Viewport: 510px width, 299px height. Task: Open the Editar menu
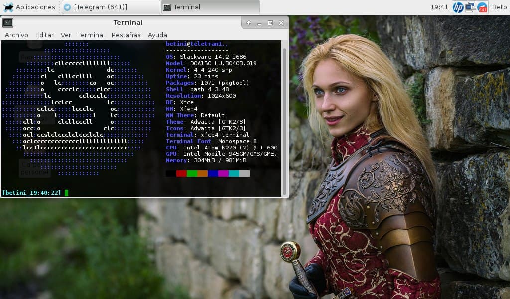[44, 35]
